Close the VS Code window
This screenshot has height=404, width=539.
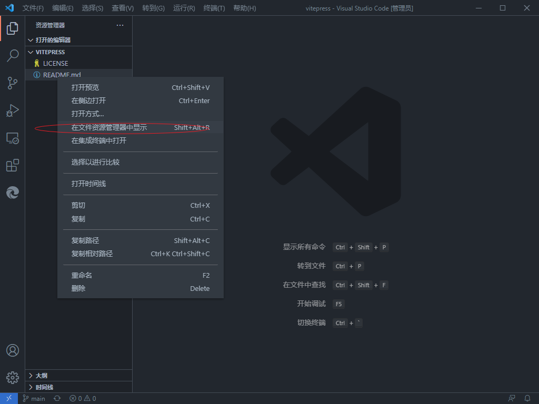[526, 8]
